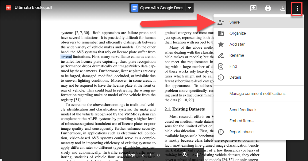Select Rename from the menu

tap(259, 55)
